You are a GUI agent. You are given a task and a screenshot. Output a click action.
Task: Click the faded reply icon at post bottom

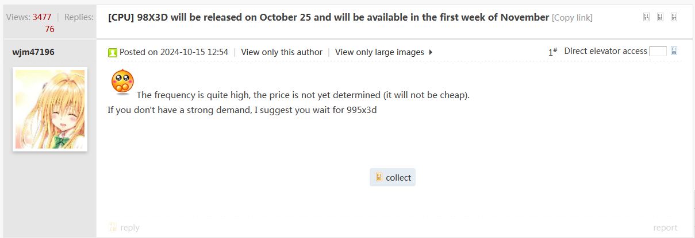(x=113, y=227)
